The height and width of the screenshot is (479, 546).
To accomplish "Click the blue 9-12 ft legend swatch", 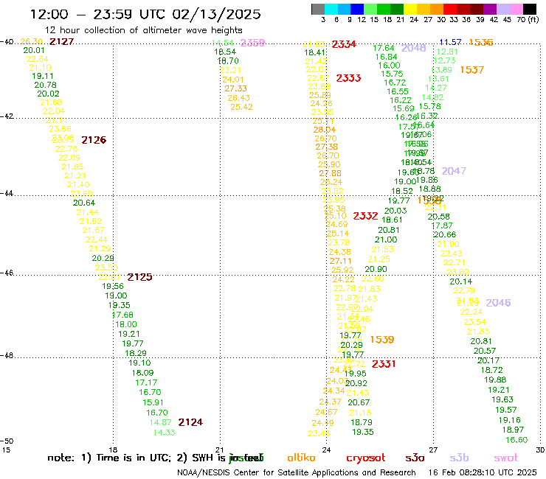I will [x=357, y=9].
